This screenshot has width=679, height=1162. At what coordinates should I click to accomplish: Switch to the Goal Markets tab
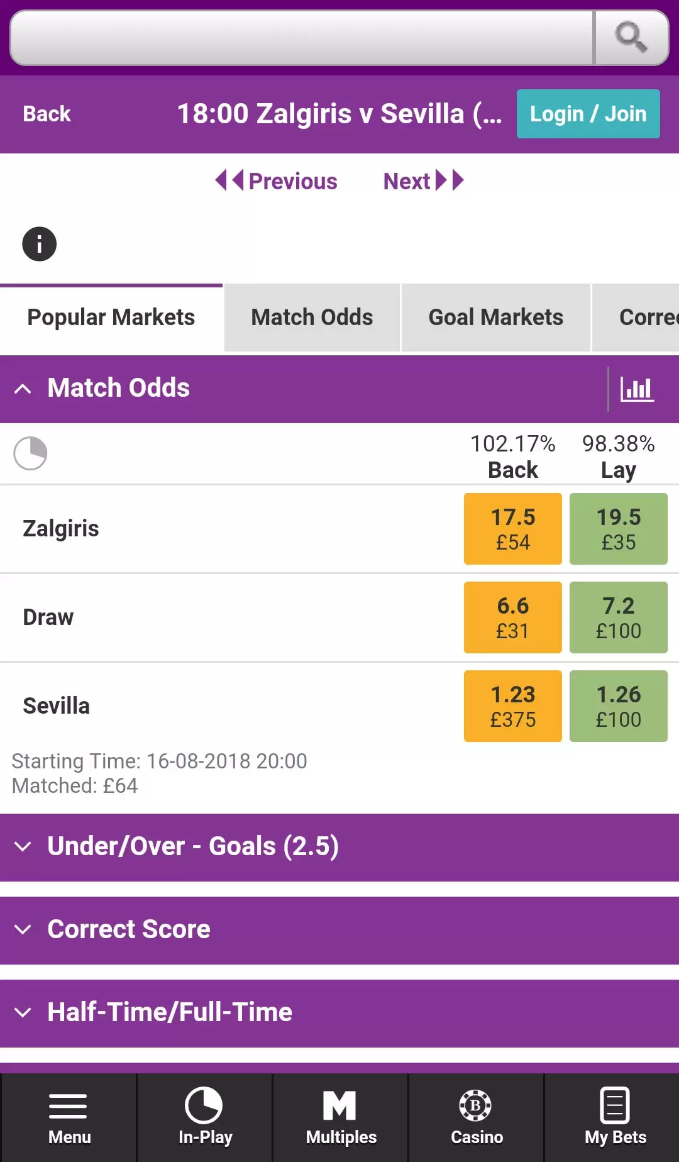tap(495, 318)
